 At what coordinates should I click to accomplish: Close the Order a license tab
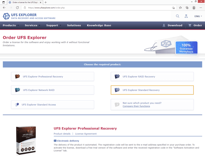click(40, 2)
